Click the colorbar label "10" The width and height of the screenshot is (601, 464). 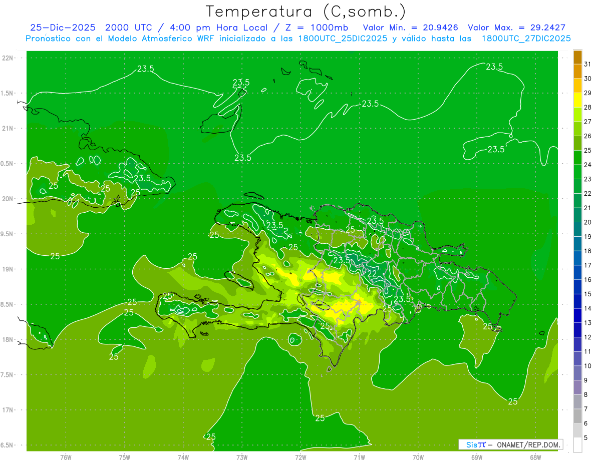587,366
